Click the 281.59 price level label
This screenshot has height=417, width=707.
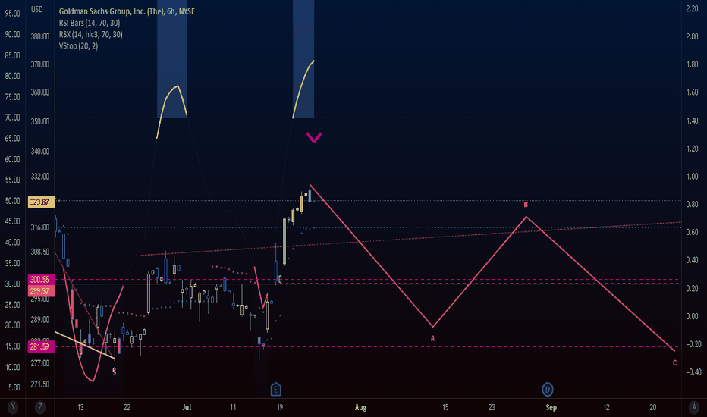pos(40,346)
